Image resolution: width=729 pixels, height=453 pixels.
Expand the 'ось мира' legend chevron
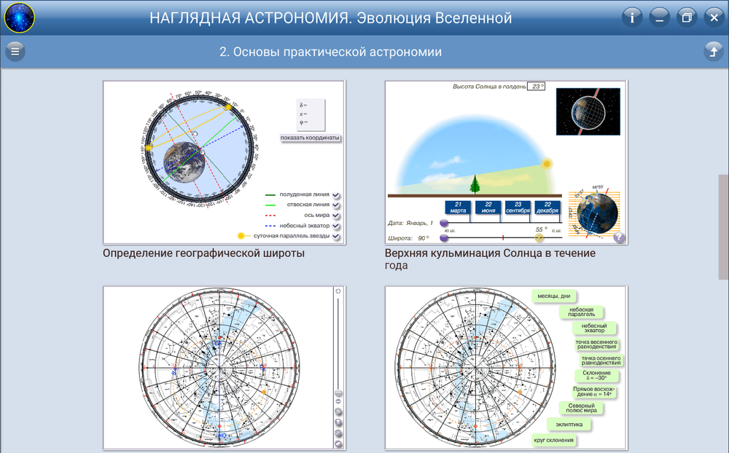click(335, 215)
